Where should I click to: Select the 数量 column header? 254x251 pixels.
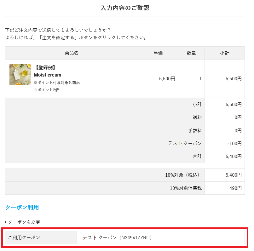[191, 53]
